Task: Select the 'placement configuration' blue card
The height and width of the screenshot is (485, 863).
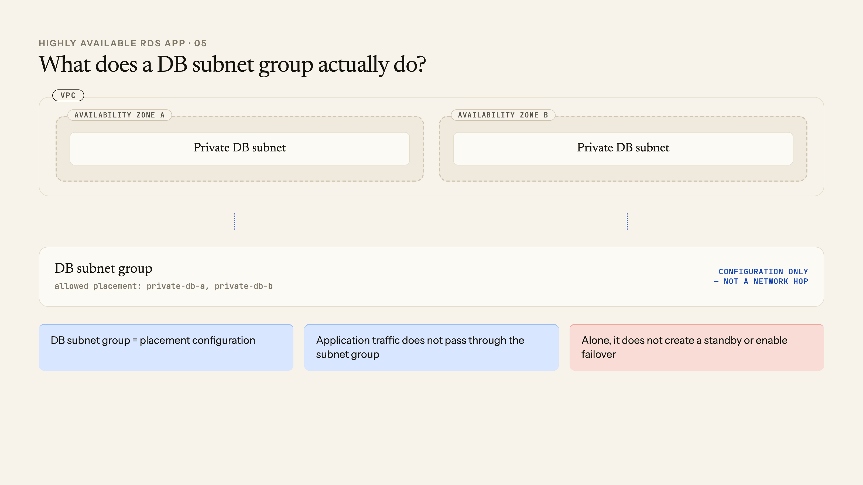Action: (x=166, y=347)
